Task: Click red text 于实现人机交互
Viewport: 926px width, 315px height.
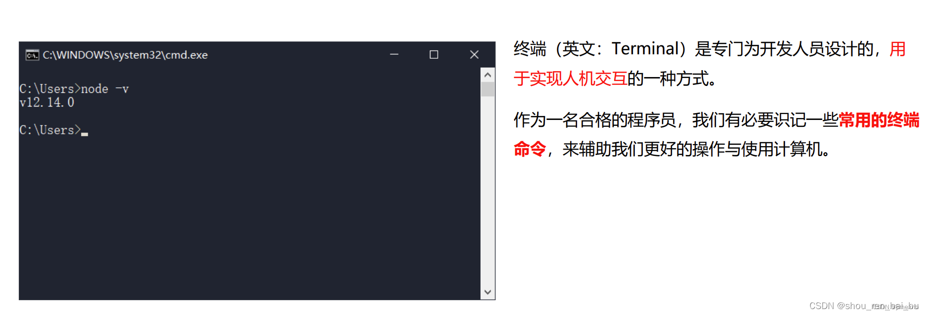Action: pos(570,79)
